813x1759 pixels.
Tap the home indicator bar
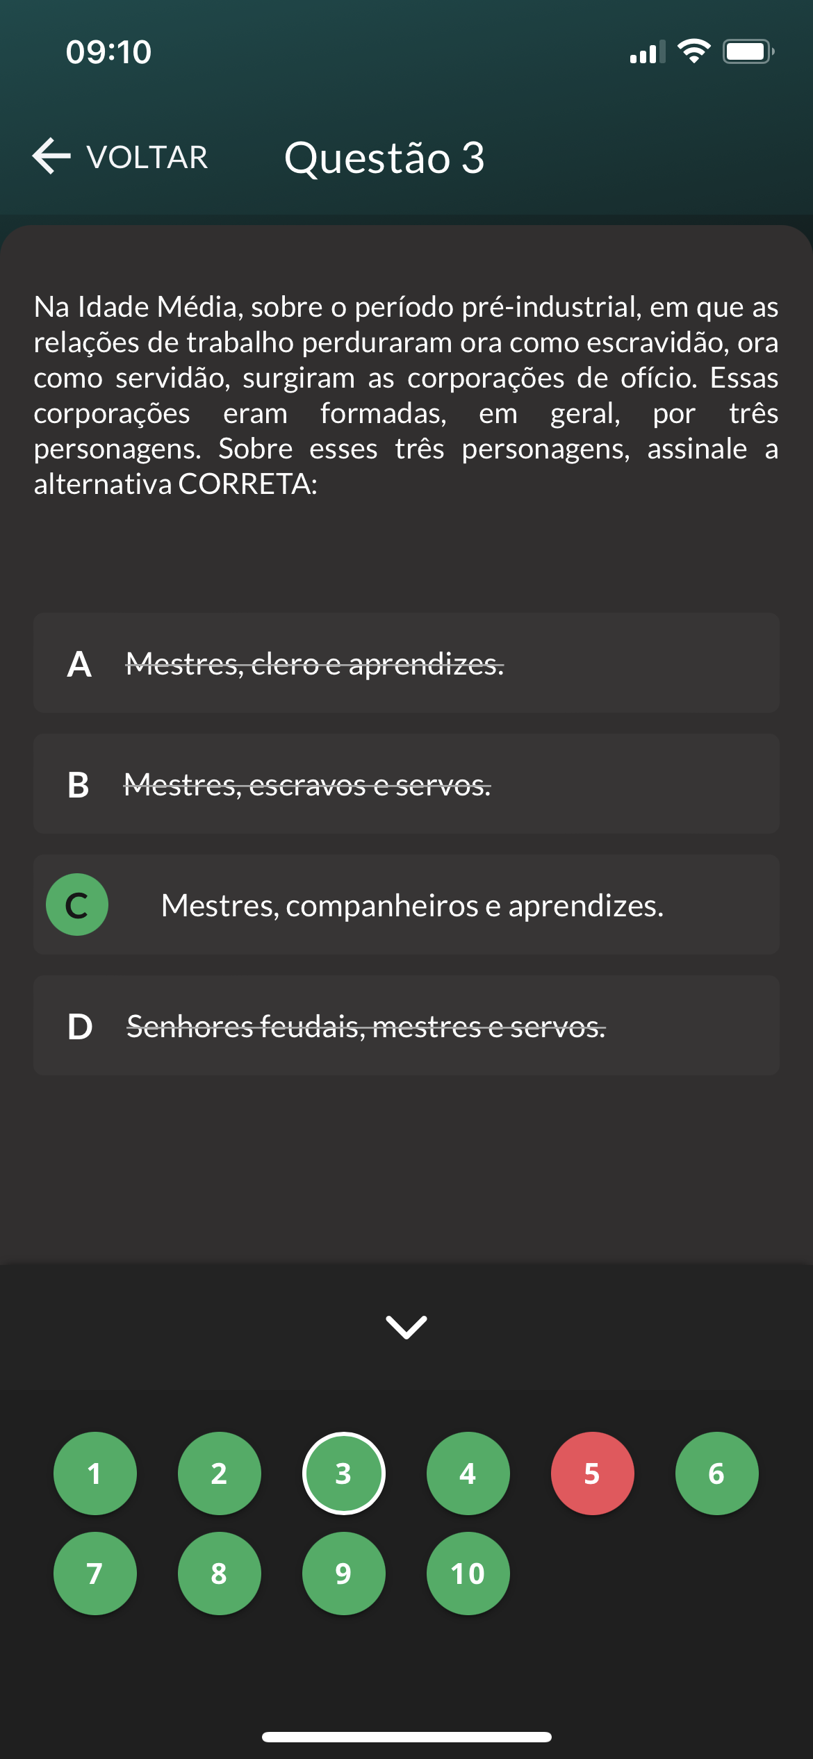point(406,1737)
